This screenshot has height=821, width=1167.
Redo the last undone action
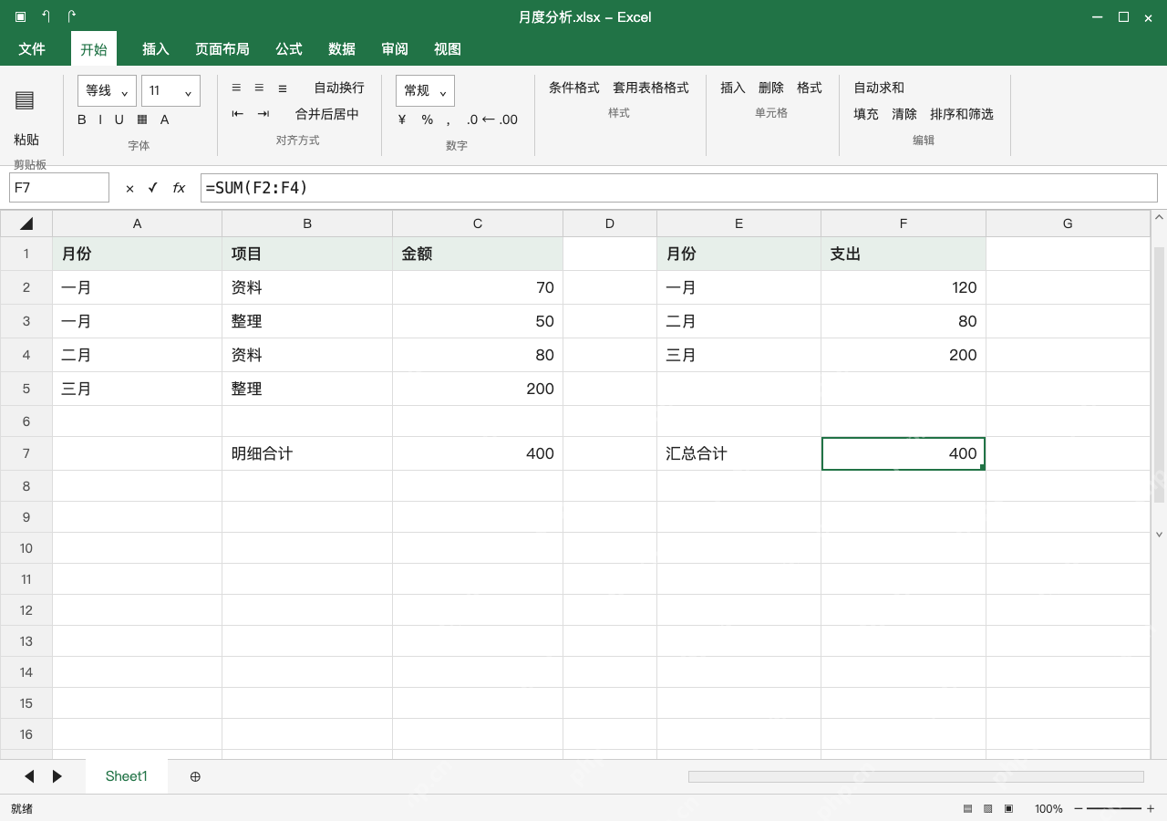pos(72,16)
